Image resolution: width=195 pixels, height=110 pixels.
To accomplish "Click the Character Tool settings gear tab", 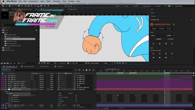I will [174, 29].
